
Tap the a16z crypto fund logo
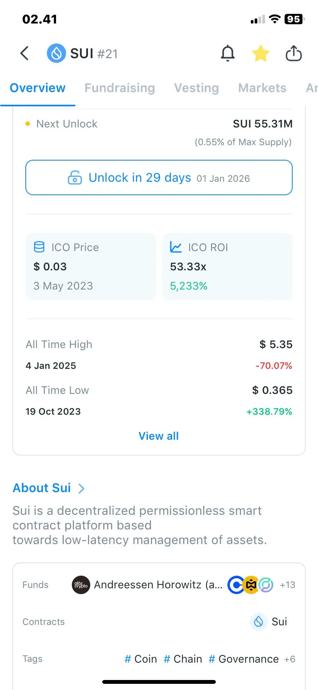(81, 585)
